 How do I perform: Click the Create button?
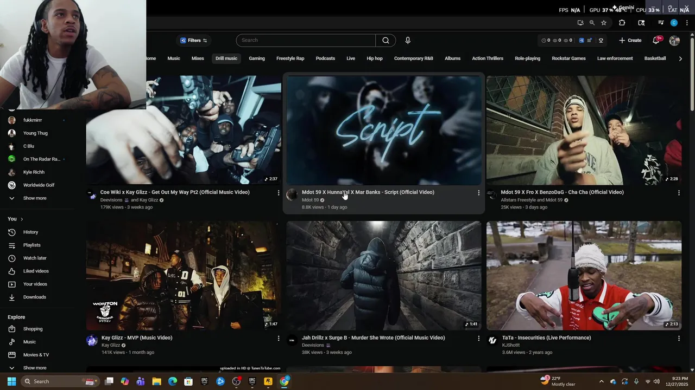pos(630,40)
